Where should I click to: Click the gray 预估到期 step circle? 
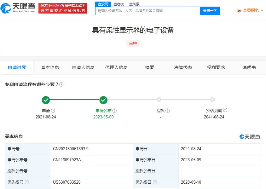point(212,100)
